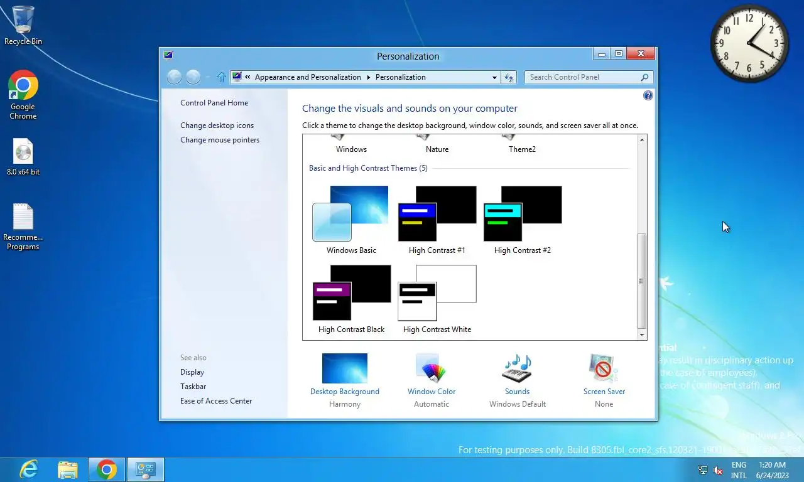The image size is (804, 482).
Task: Click the search magnifier icon
Action: tap(644, 77)
